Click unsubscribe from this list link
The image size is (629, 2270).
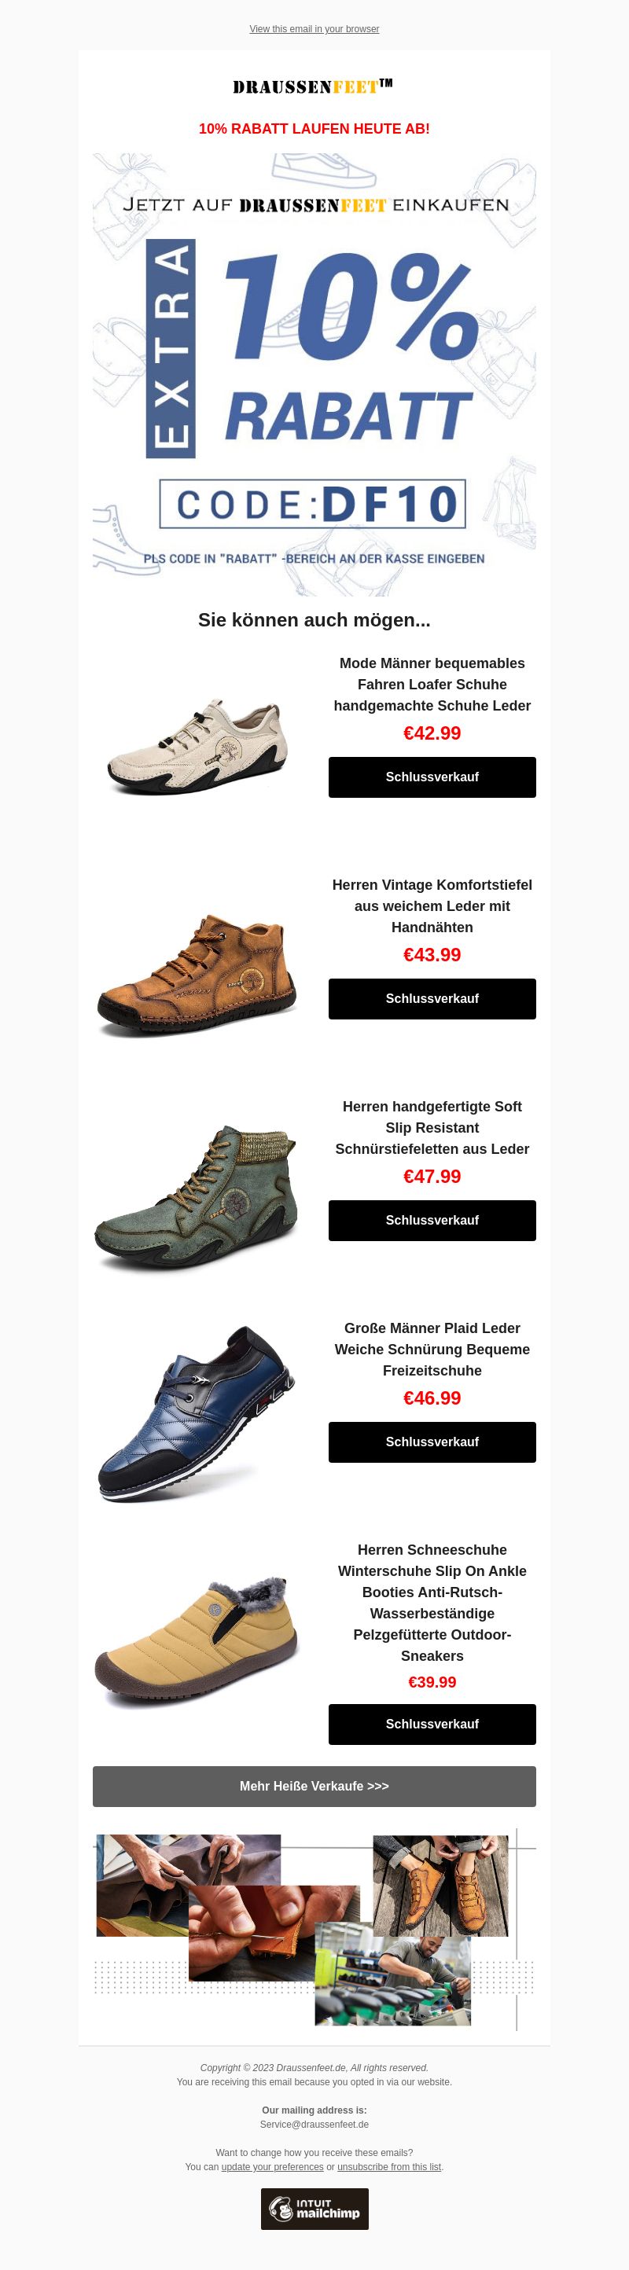click(x=388, y=2167)
